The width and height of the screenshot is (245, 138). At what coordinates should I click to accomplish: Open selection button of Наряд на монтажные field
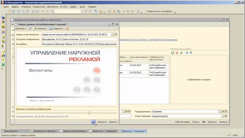click(113, 34)
